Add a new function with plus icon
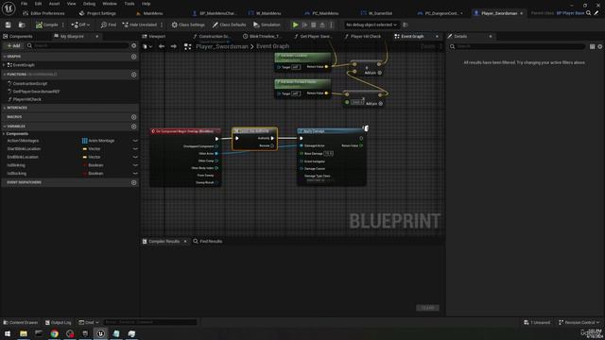 134,75
